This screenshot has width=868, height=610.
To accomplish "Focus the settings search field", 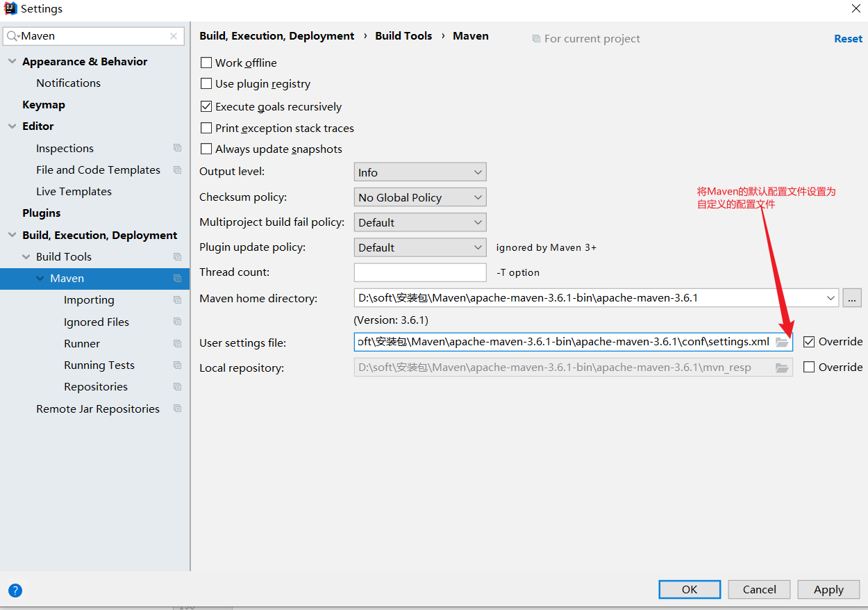I will pos(94,36).
